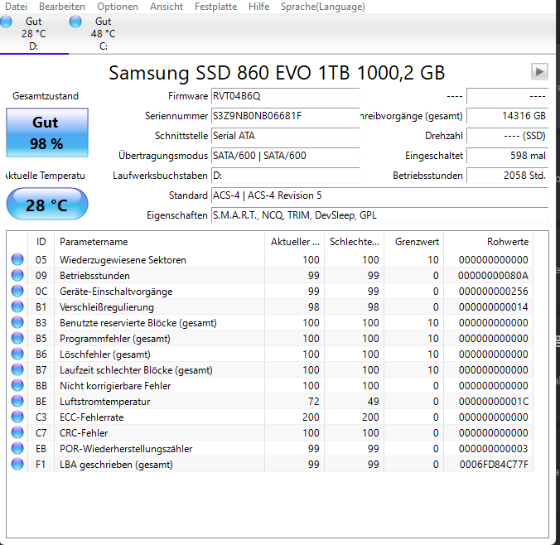Image resolution: width=560 pixels, height=545 pixels.
Task: Click the Gut 98 % health status button
Action: (47, 133)
